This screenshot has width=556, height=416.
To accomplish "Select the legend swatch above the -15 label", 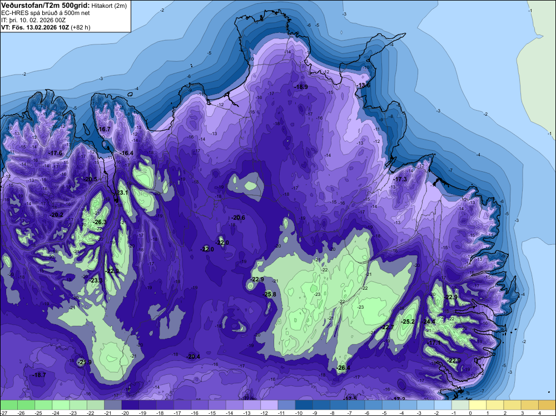I will click(x=217, y=405).
